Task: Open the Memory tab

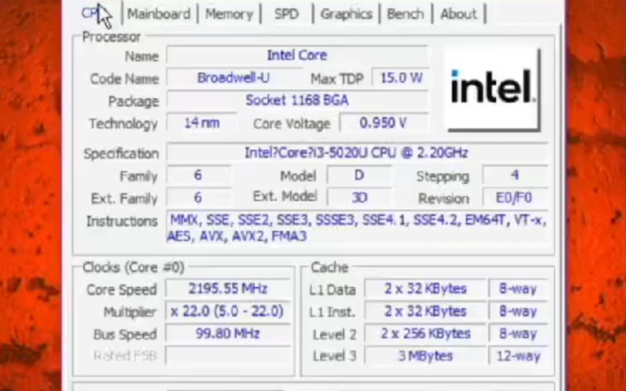Action: click(229, 14)
